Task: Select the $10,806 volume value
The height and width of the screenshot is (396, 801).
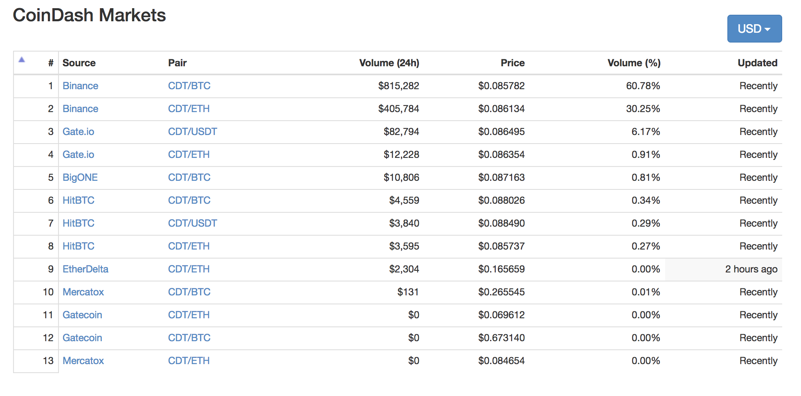Action: coord(401,178)
